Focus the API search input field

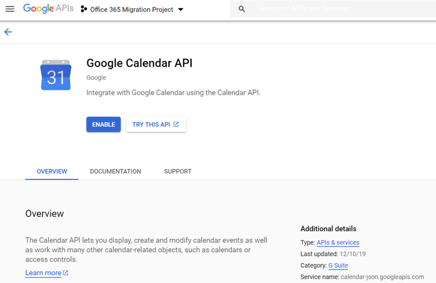pyautogui.click(x=340, y=9)
